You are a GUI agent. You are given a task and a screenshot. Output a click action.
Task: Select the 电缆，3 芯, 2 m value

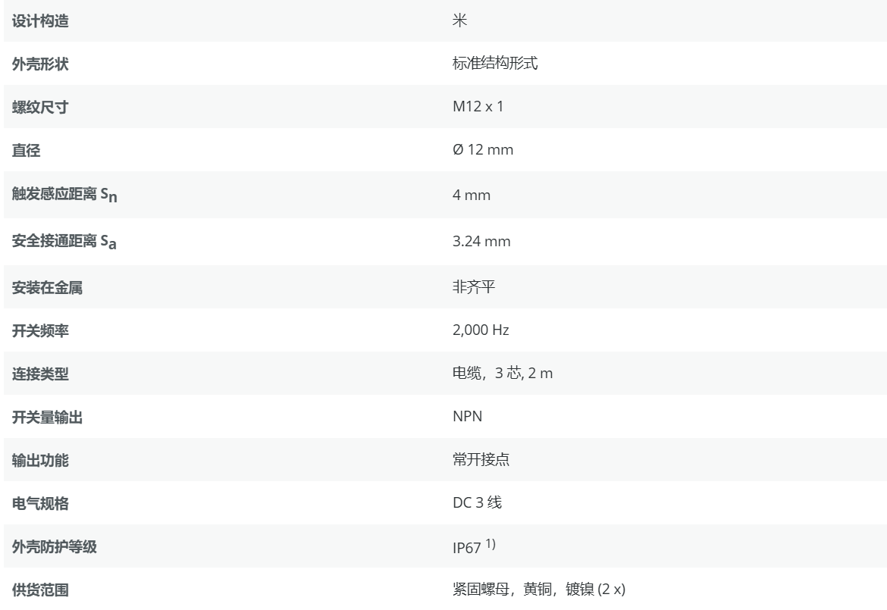(502, 374)
